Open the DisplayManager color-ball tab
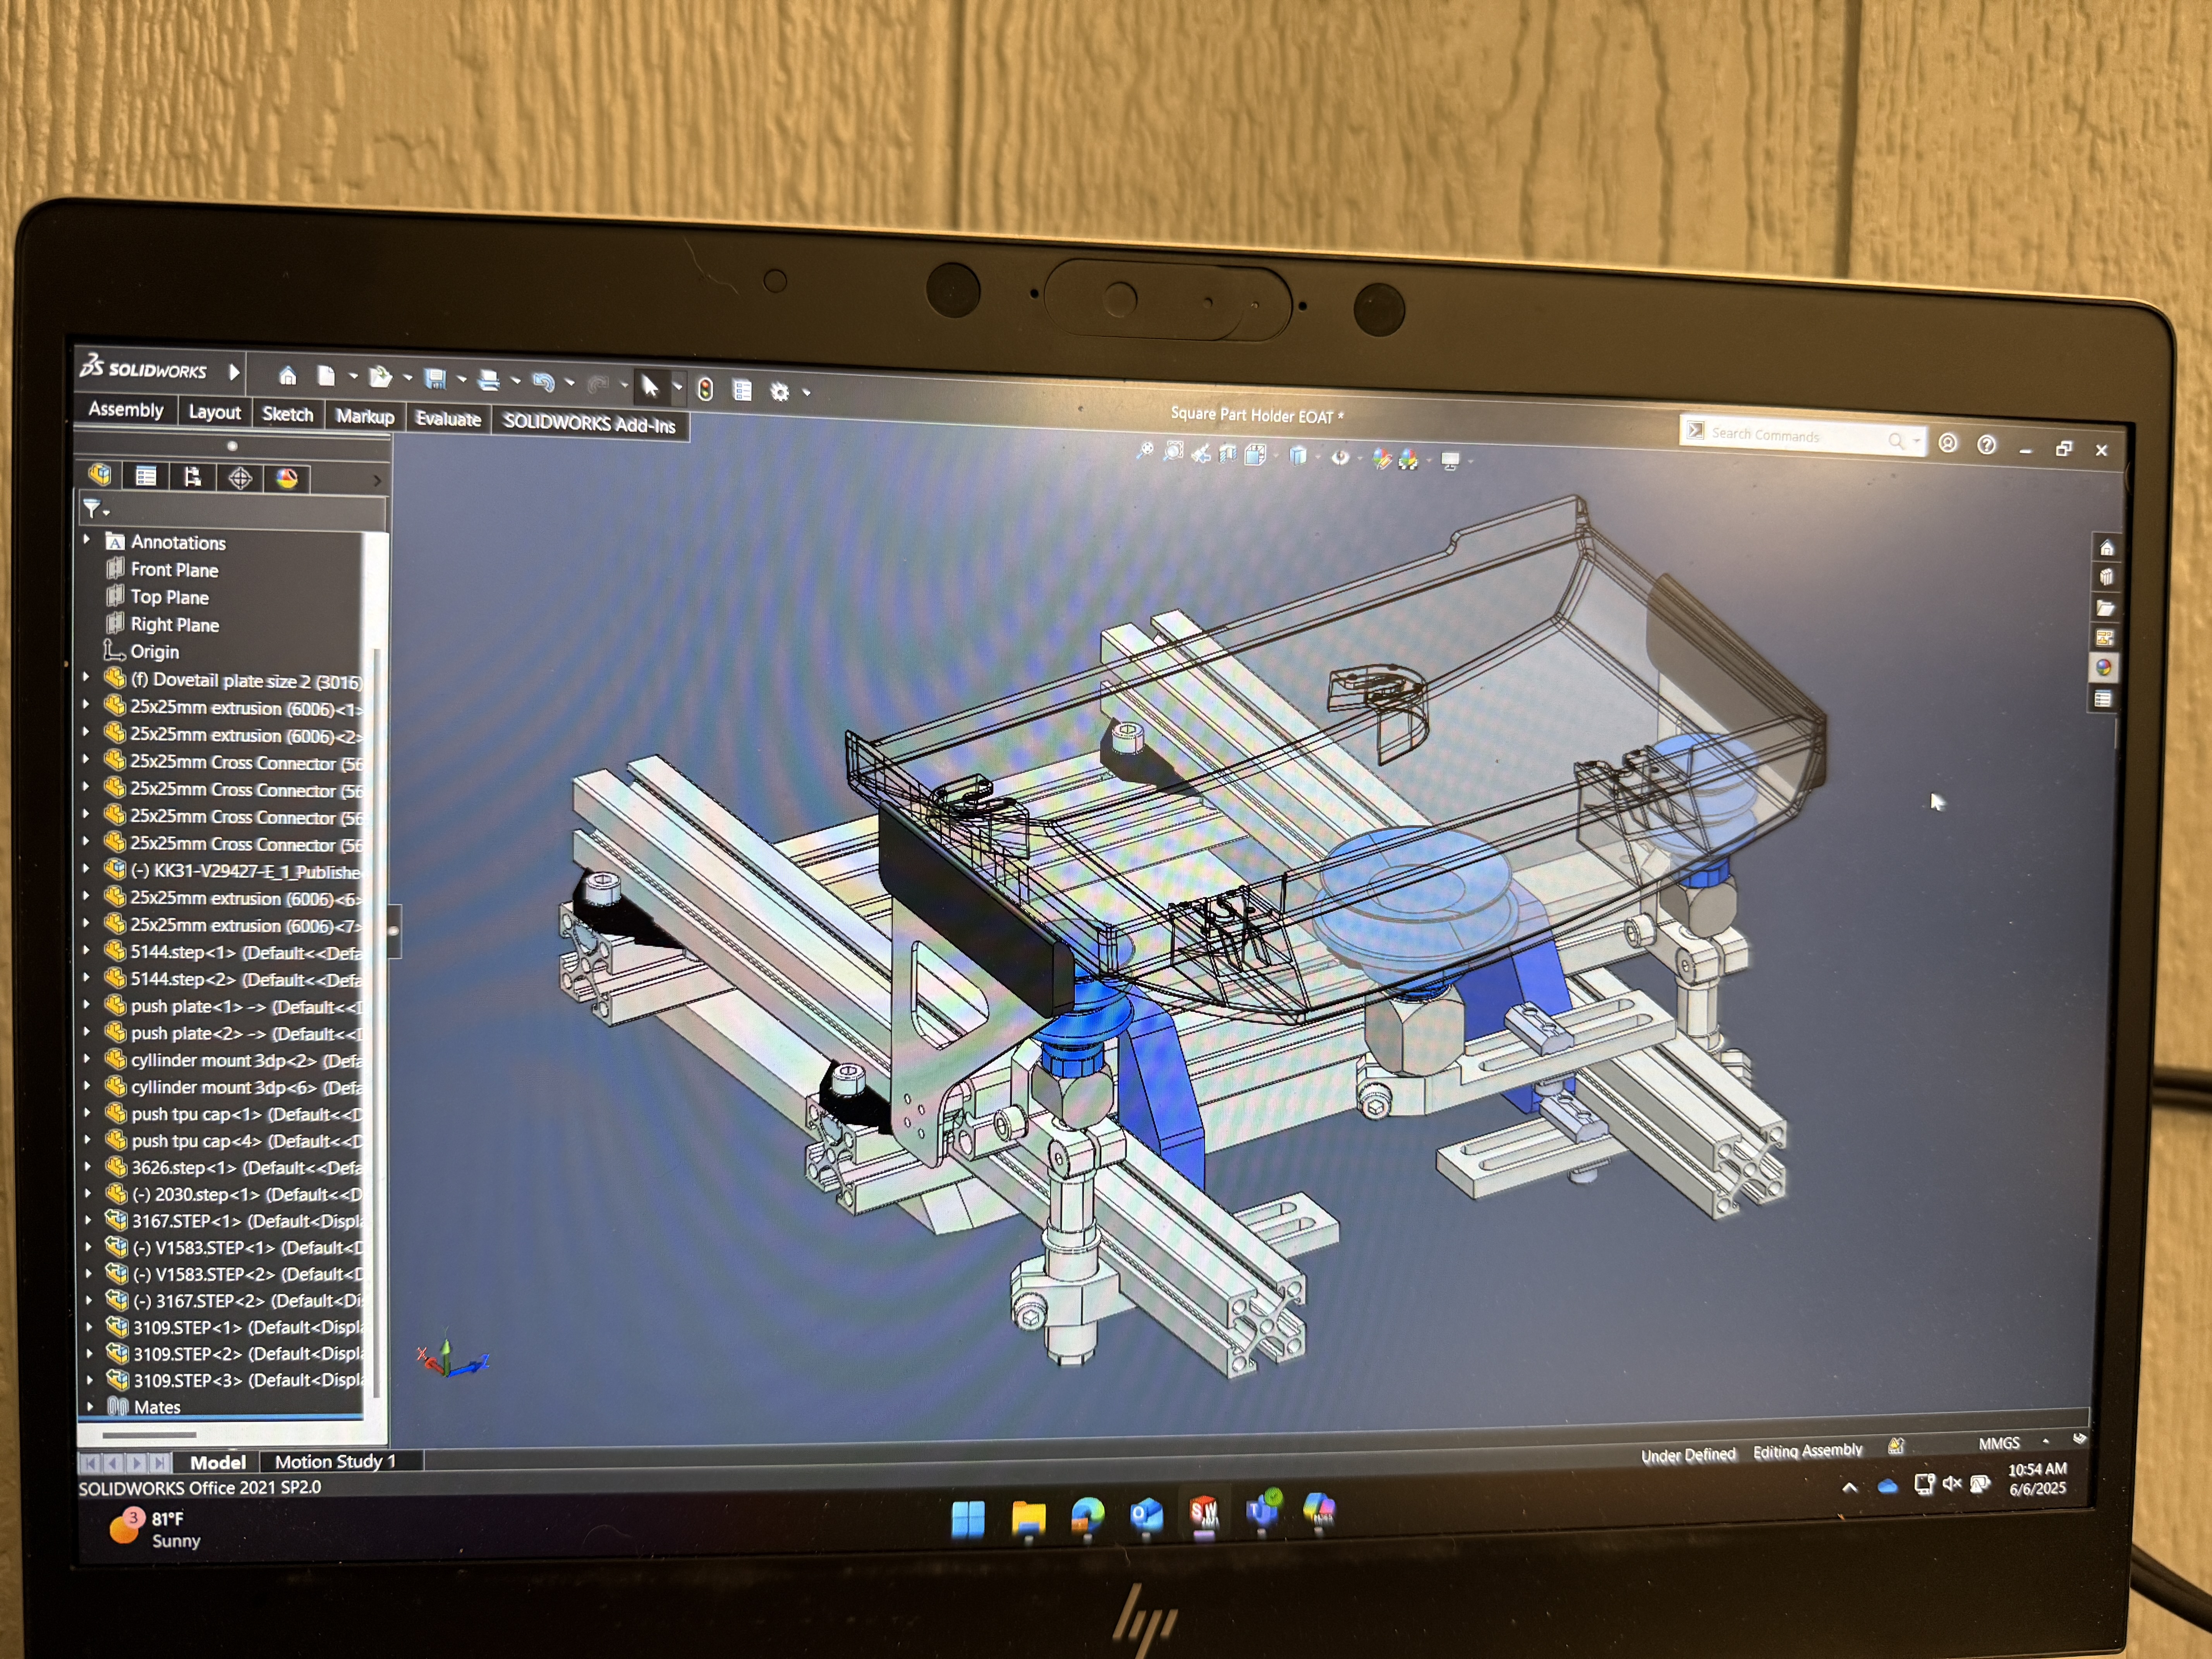 [287, 478]
